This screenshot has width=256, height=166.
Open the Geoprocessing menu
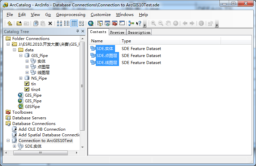[x=70, y=15]
